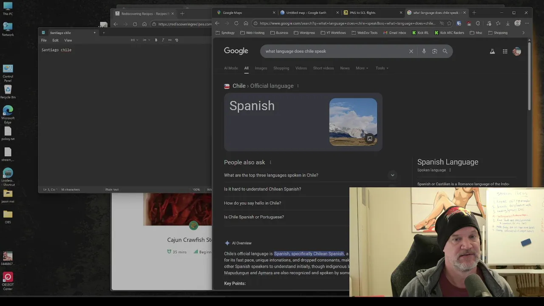Open the Google apps grid
The image size is (544, 306).
[x=505, y=51]
